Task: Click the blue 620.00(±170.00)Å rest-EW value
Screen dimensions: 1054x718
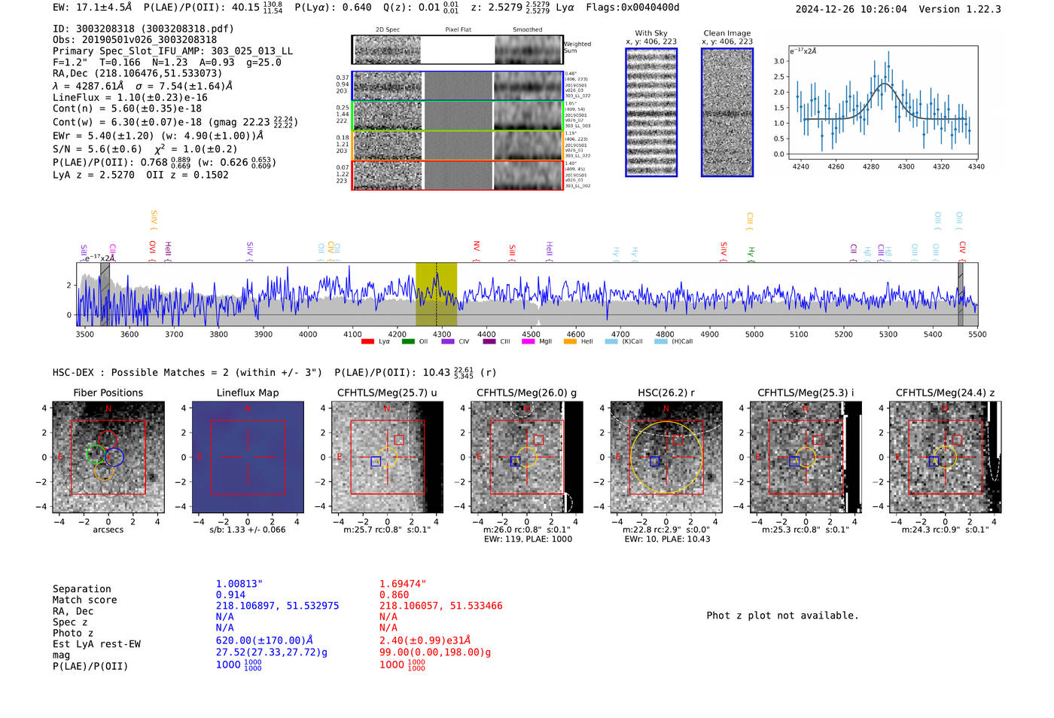Action: (264, 640)
